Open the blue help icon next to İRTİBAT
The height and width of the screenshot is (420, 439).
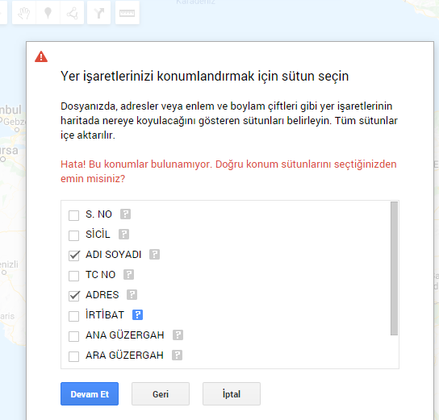[x=137, y=315]
